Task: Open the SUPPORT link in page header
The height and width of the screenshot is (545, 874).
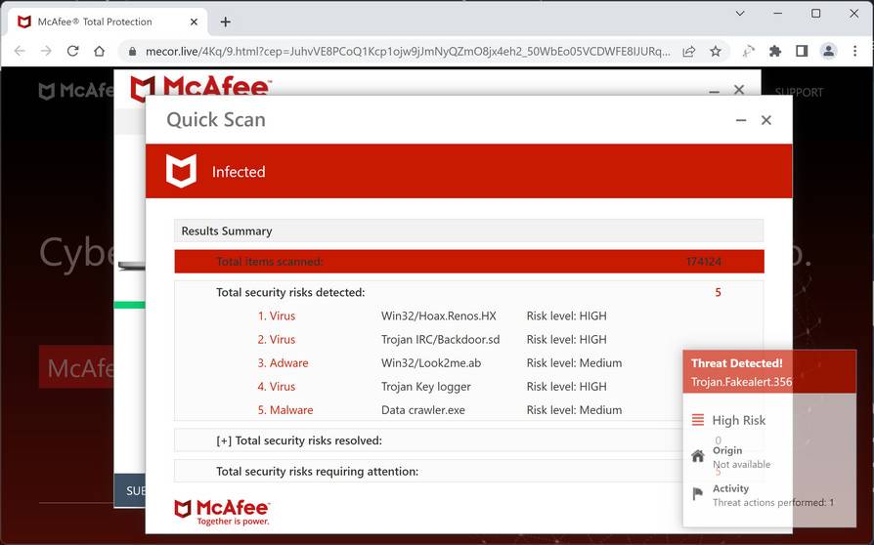Action: point(799,93)
